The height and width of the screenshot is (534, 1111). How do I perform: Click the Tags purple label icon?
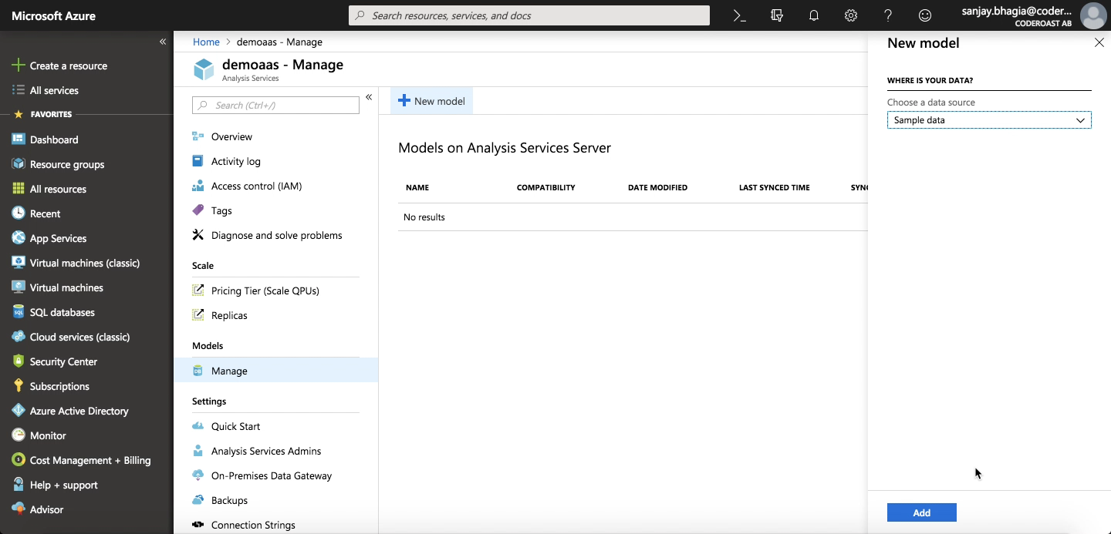tap(198, 210)
